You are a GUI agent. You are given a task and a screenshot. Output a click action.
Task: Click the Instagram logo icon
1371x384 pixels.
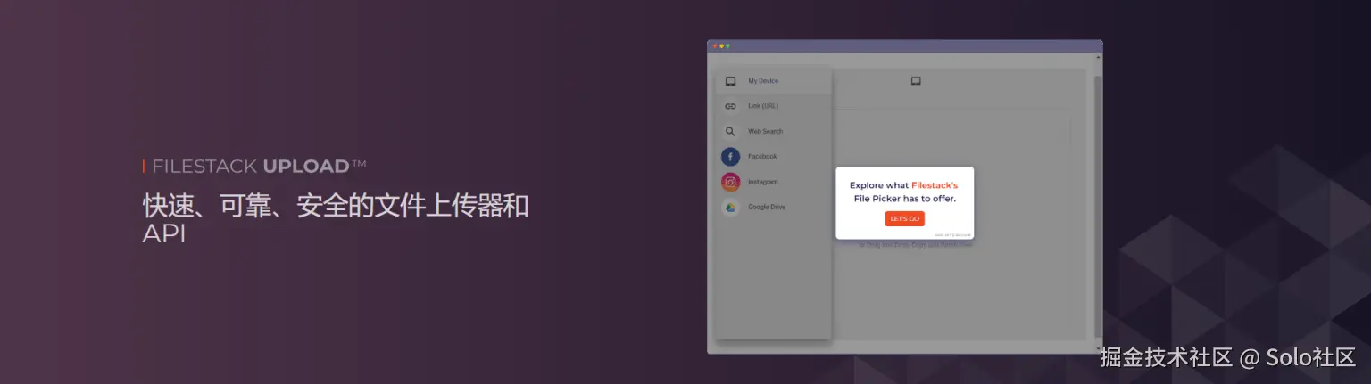[730, 182]
